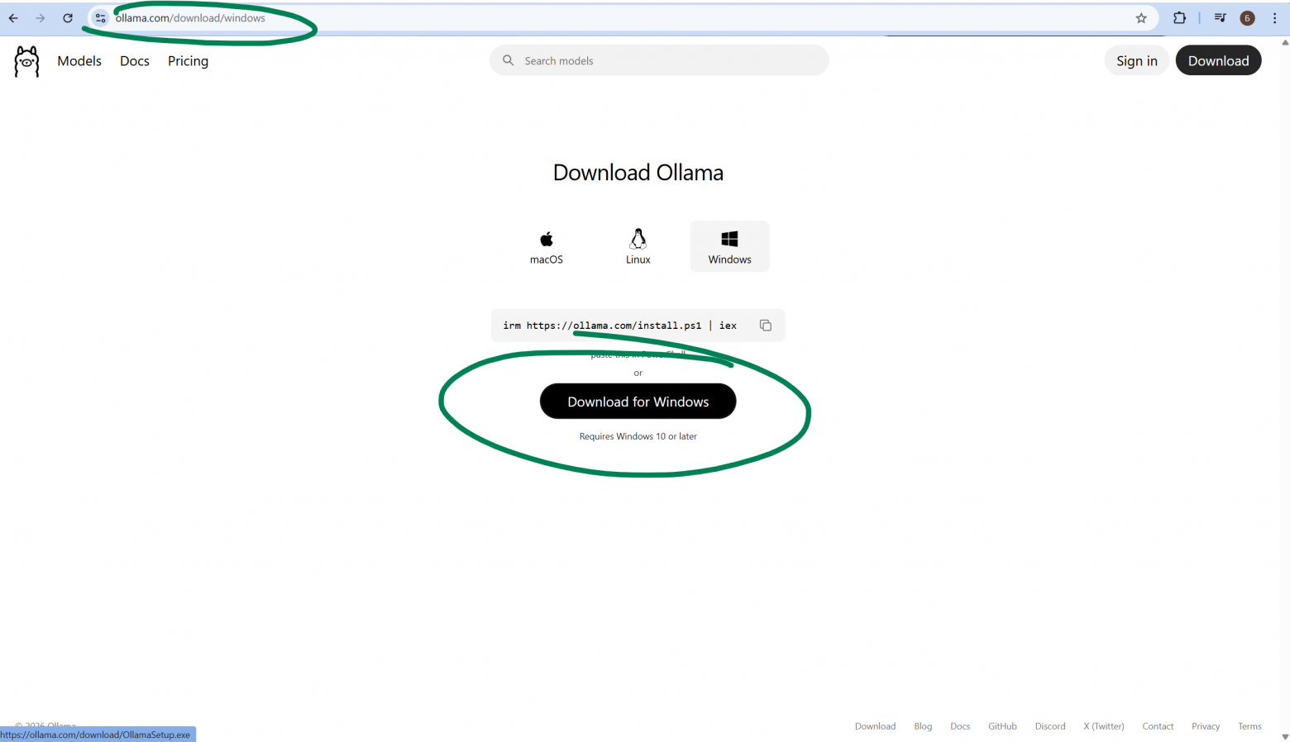Select the Windows platform tab
This screenshot has width=1290, height=742.
[x=729, y=246]
